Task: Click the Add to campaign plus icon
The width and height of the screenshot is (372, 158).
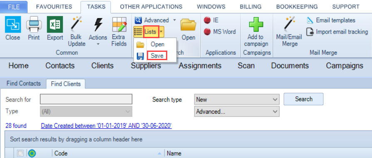Action: pyautogui.click(x=256, y=24)
